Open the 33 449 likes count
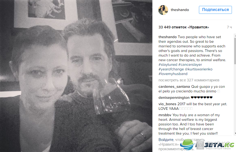 click(x=184, y=27)
